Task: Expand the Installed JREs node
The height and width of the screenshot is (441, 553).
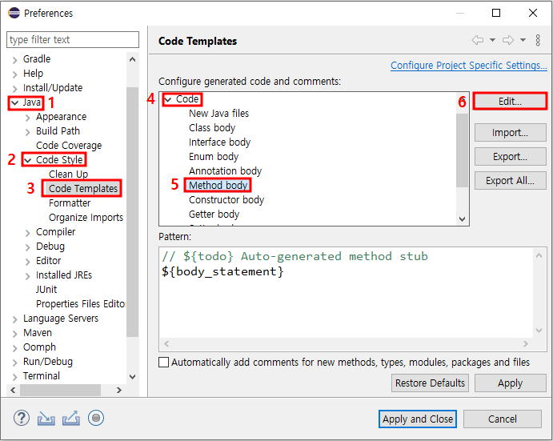Action: pos(28,276)
